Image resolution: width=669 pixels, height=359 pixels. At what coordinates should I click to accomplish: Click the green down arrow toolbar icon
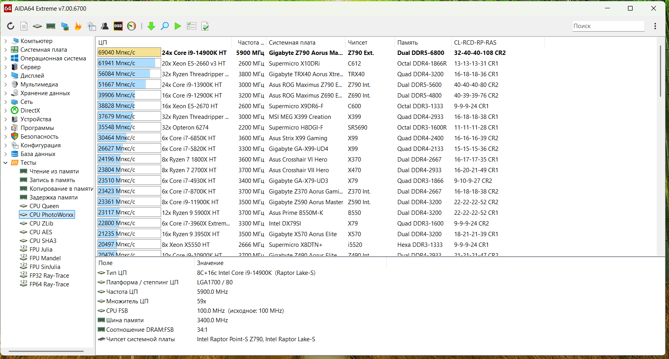(151, 26)
